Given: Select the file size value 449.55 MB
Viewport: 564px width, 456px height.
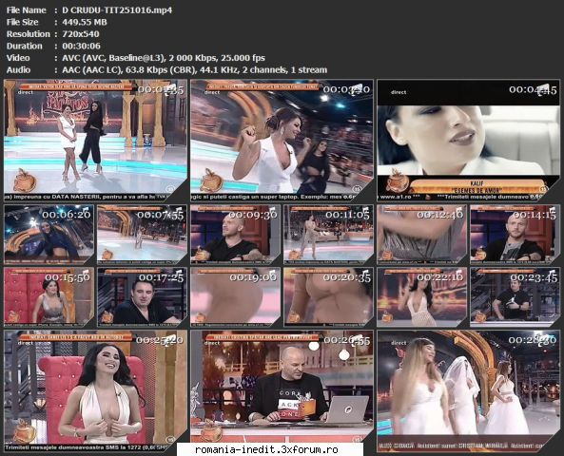Looking at the screenshot, I should point(85,22).
